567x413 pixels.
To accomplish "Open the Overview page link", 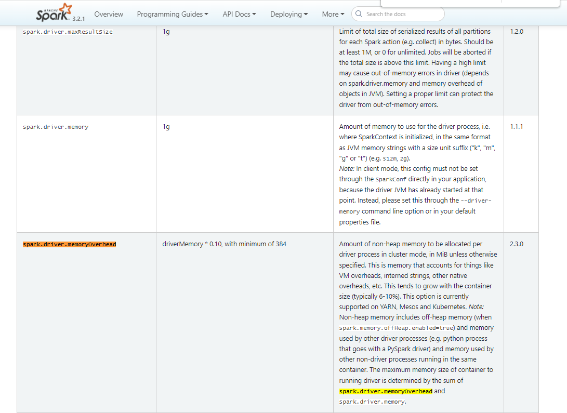I will click(x=109, y=14).
